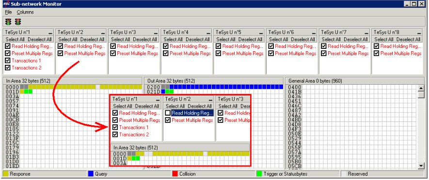This screenshot has width=429, height=180.
Task: Click scroll up arrow in General Area
Action: pos(422,88)
